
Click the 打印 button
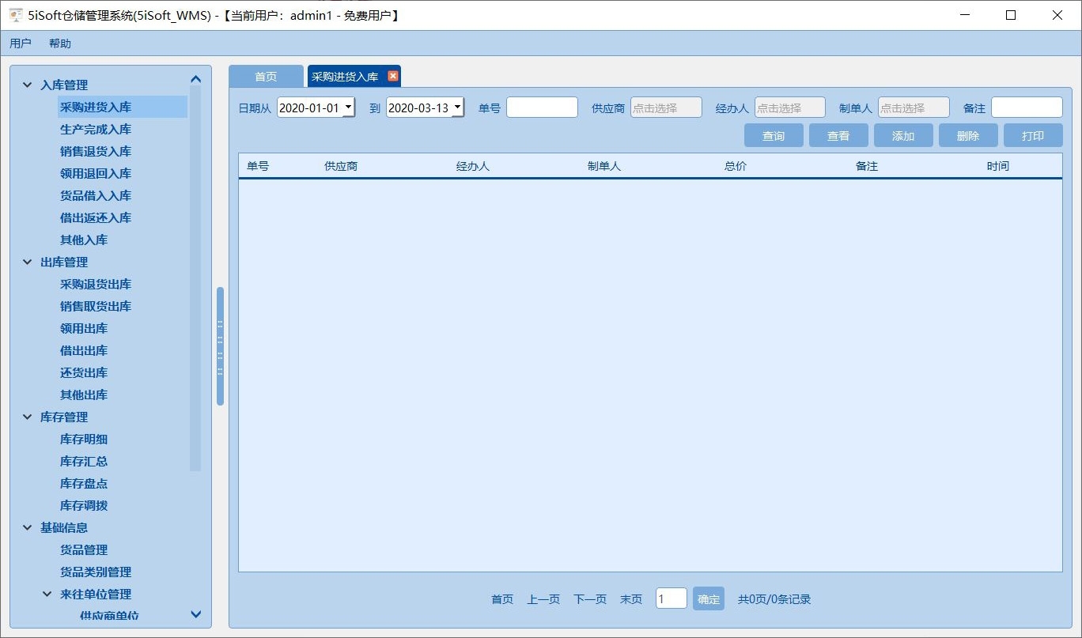[1033, 135]
